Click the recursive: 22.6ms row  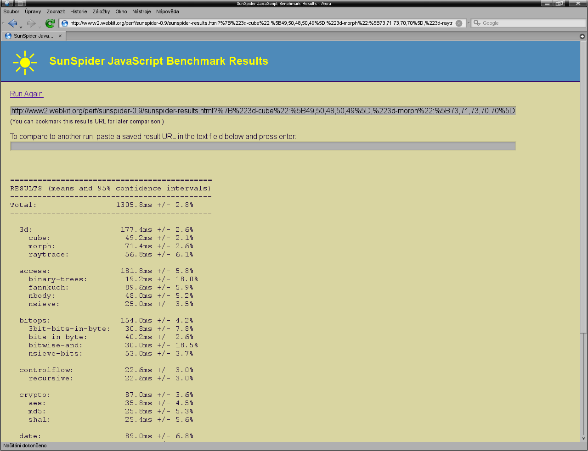111,378
